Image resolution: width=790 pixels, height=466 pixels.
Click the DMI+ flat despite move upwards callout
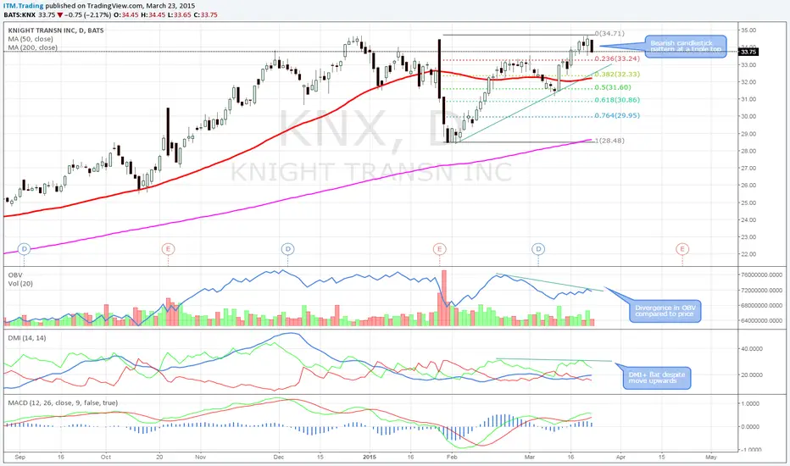[x=656, y=378]
